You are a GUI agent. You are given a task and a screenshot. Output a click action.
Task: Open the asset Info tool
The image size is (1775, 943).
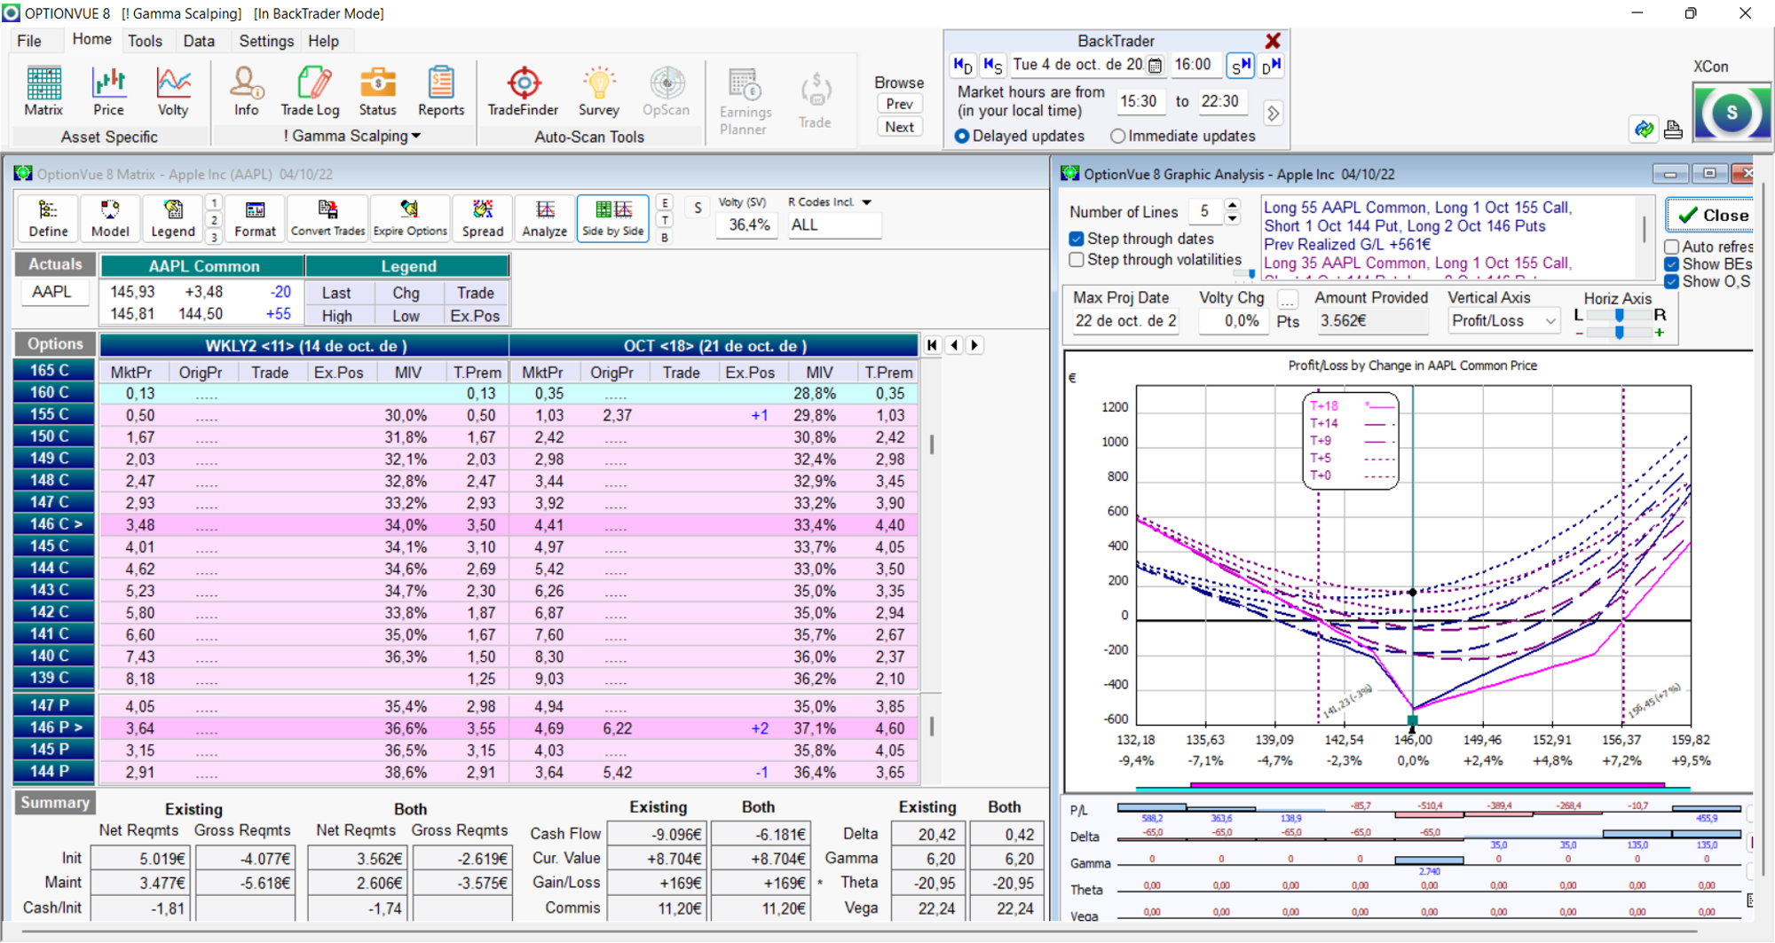[246, 92]
